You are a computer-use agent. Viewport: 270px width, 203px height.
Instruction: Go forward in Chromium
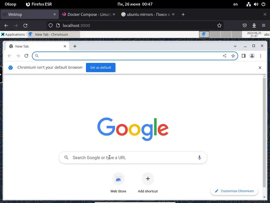[18, 56]
